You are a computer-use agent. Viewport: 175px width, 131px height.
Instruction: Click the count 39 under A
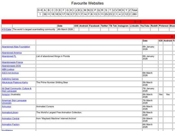click(x=45, y=14)
